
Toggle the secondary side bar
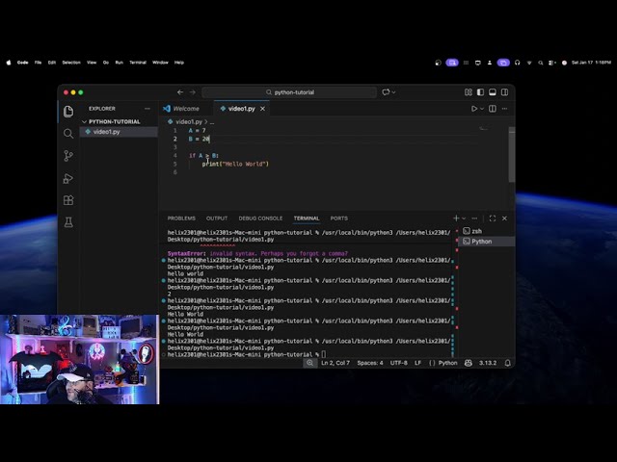(505, 92)
